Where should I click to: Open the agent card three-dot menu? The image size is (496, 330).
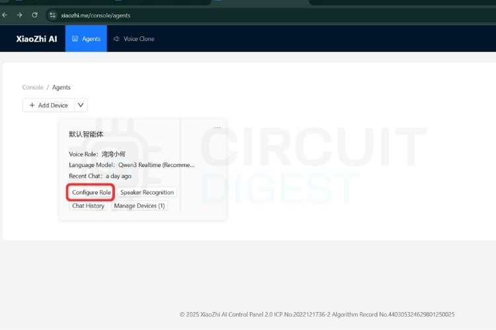coord(217,128)
